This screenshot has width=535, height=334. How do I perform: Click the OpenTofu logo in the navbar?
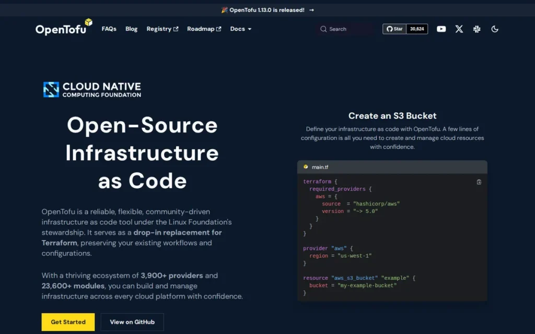coord(64,27)
